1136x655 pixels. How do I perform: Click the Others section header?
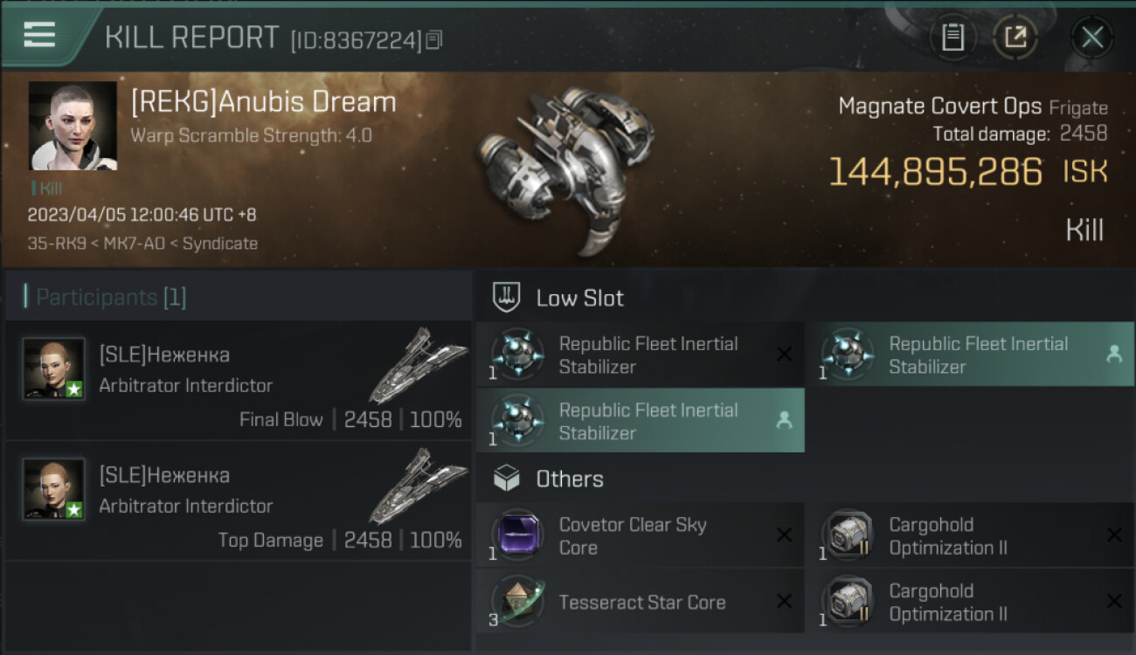click(x=569, y=479)
